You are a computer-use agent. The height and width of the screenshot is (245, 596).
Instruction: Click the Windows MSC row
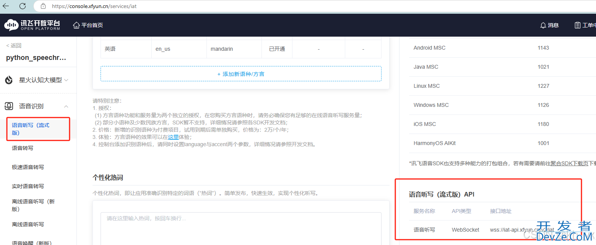click(x=502, y=105)
